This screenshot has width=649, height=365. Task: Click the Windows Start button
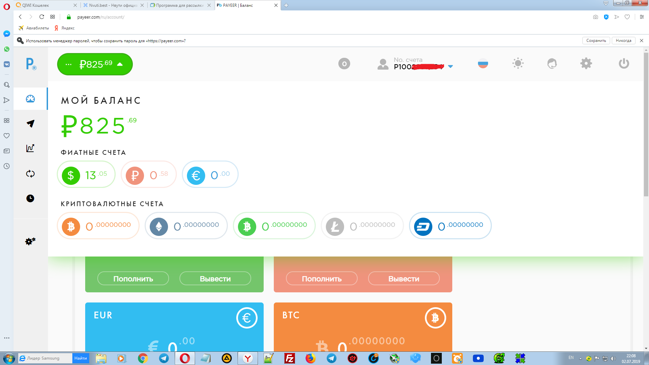pyautogui.click(x=9, y=358)
